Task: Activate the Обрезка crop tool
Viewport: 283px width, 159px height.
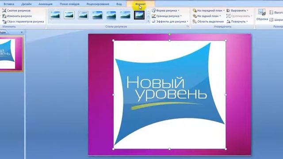Action: click(262, 15)
